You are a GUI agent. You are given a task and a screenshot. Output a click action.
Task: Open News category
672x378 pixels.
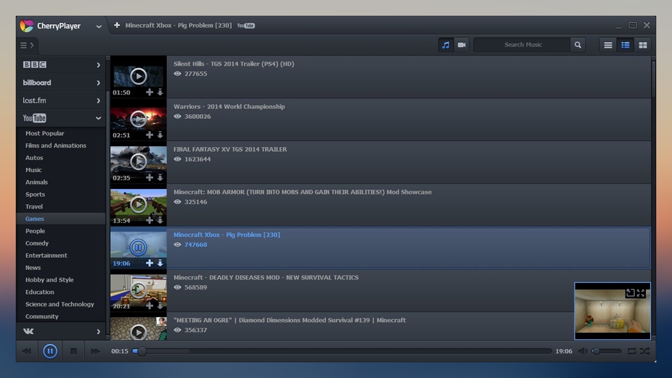click(x=33, y=268)
